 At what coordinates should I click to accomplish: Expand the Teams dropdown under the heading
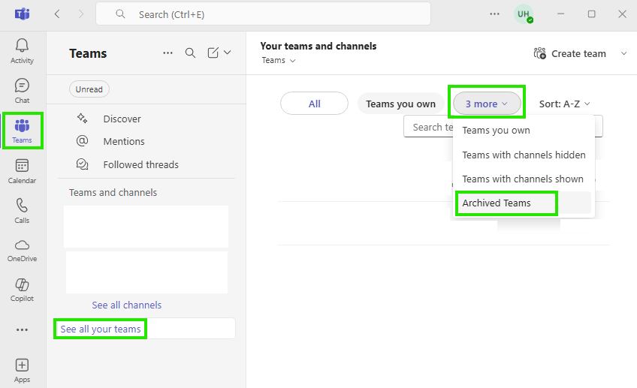point(278,61)
